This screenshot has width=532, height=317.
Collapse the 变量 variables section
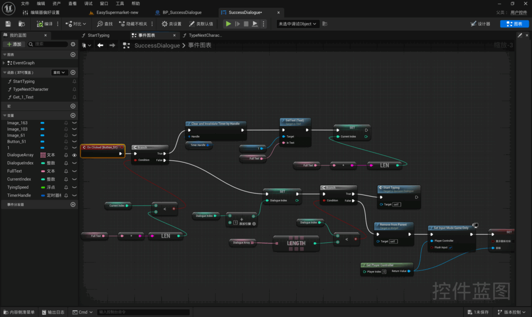tap(5, 116)
